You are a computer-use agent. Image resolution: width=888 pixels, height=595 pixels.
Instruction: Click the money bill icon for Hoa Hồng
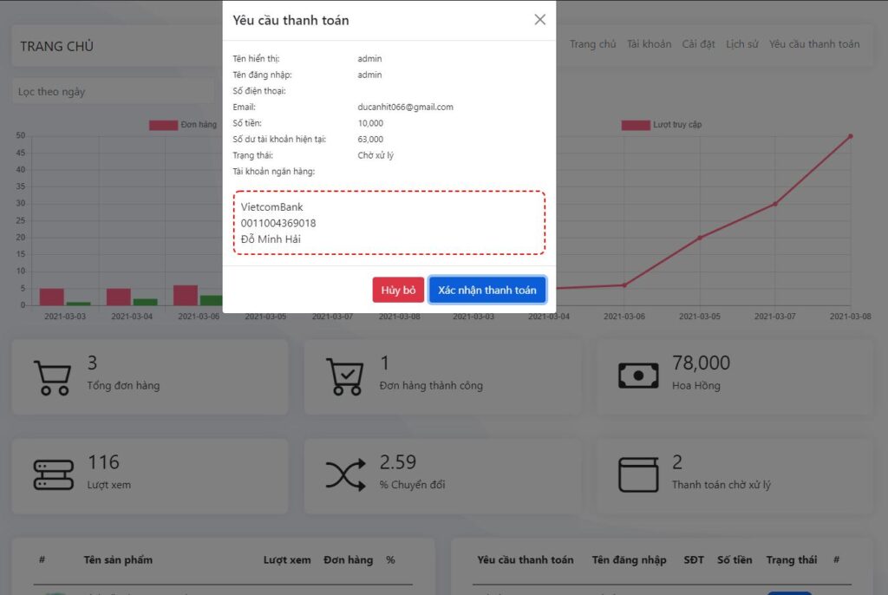[x=637, y=376]
